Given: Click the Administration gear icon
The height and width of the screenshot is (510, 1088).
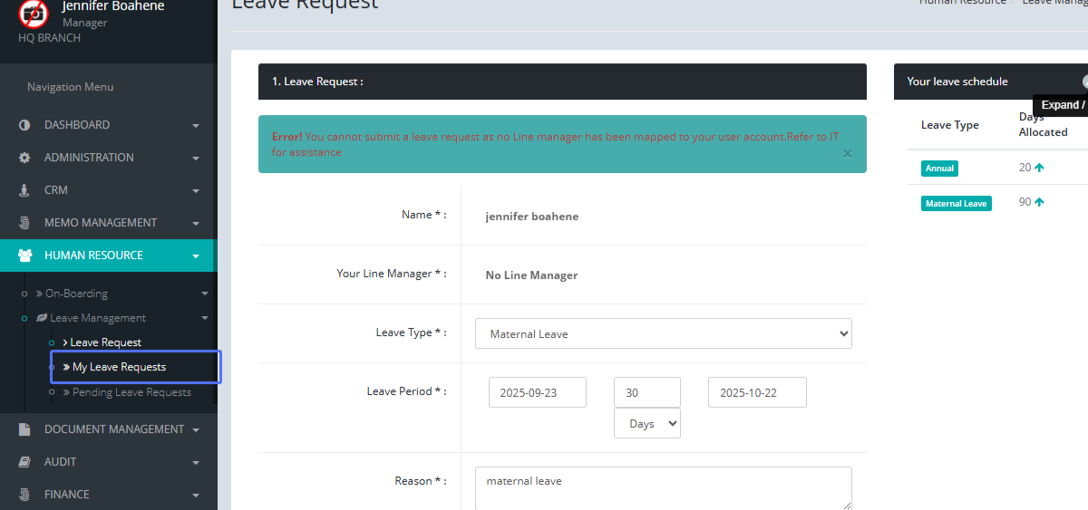Looking at the screenshot, I should tap(24, 158).
